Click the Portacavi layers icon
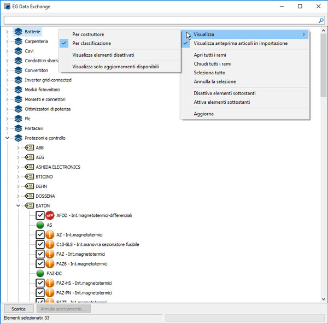 19,128
